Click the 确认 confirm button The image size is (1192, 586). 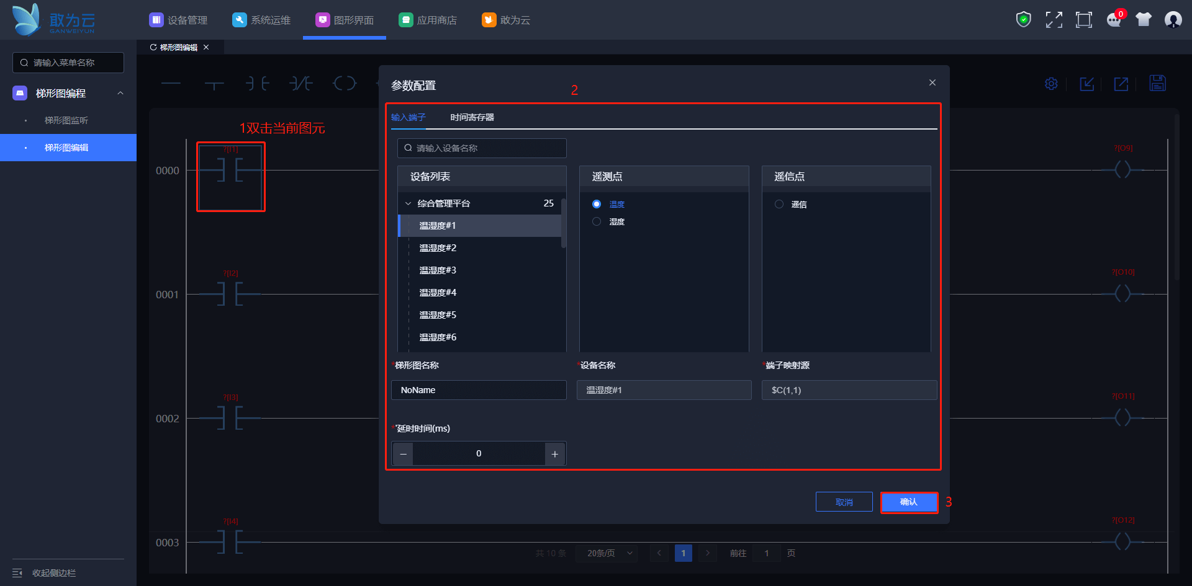909,502
